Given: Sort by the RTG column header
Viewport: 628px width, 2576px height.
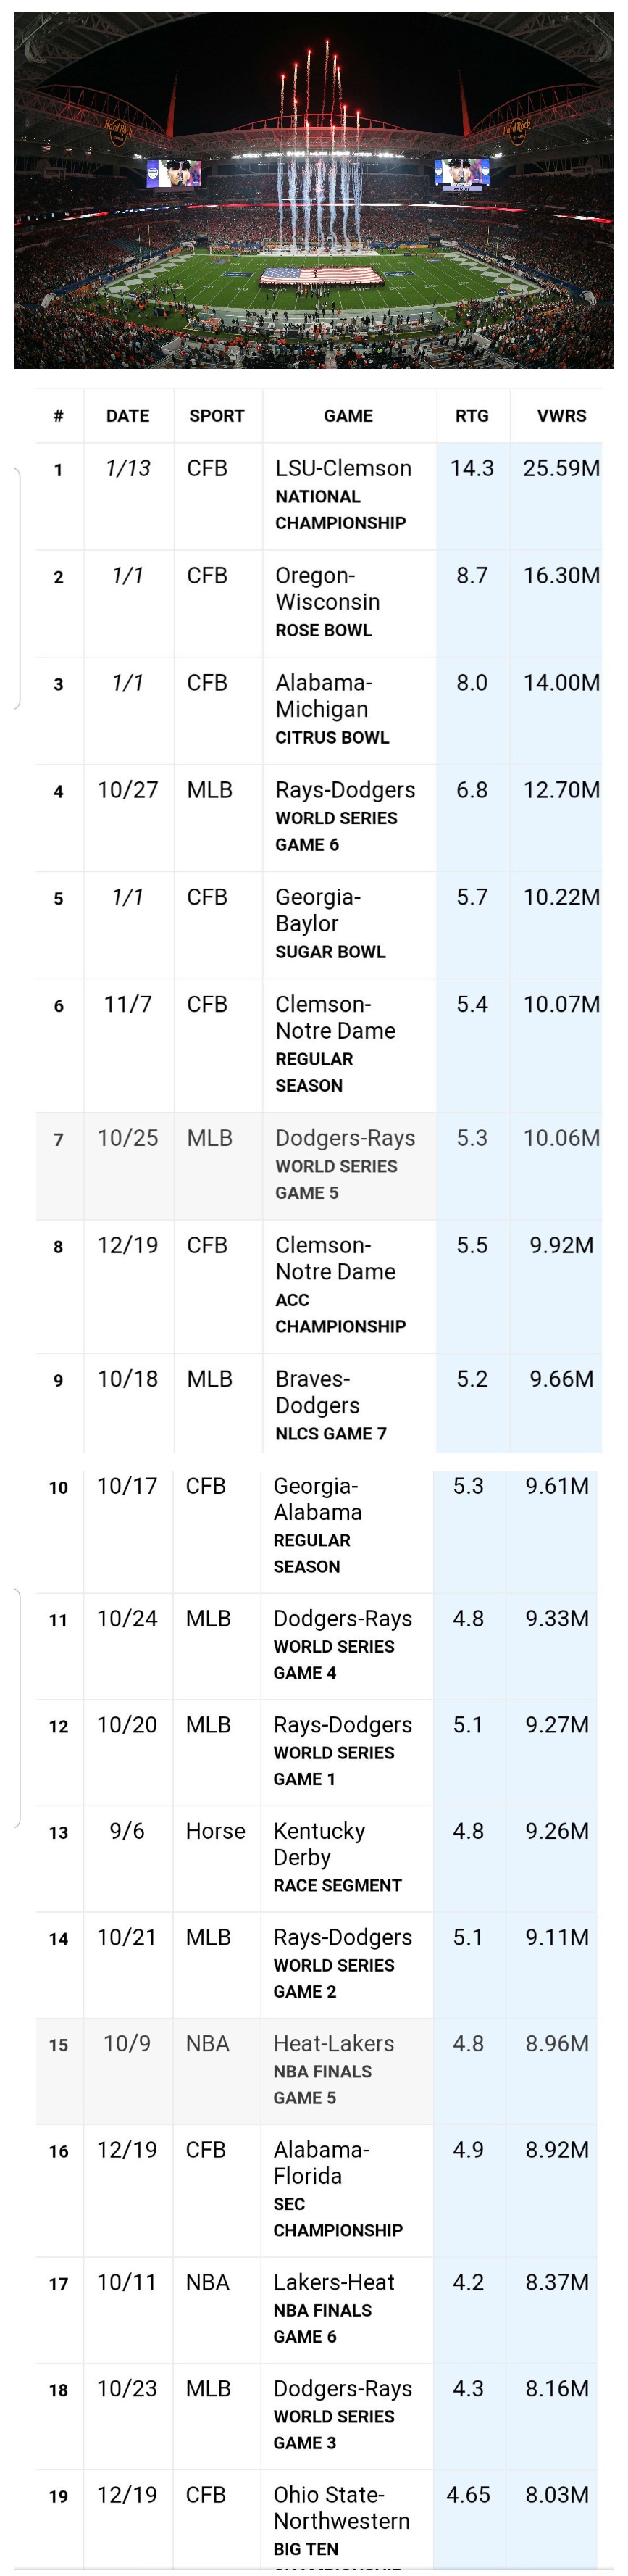Looking at the screenshot, I should tap(472, 416).
